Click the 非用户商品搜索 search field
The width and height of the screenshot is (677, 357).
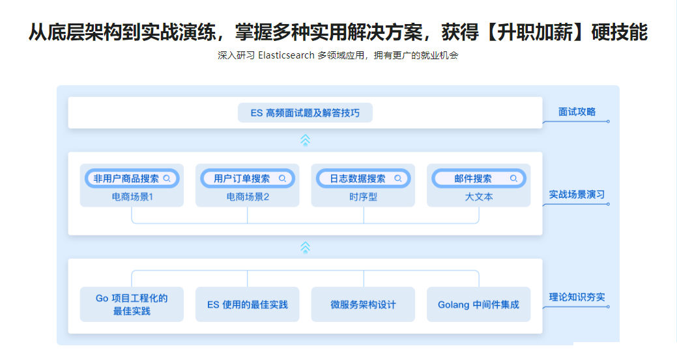click(x=126, y=178)
